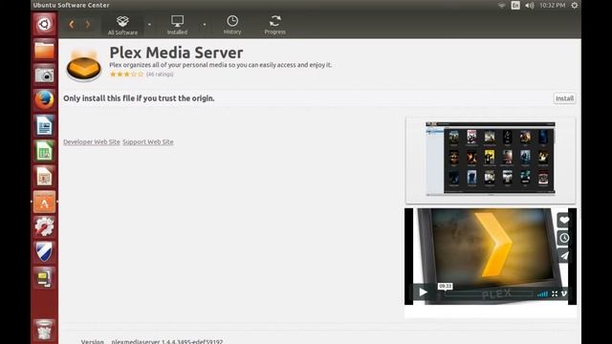This screenshot has height=344, width=612.
Task: Open the History view
Action: (x=232, y=26)
